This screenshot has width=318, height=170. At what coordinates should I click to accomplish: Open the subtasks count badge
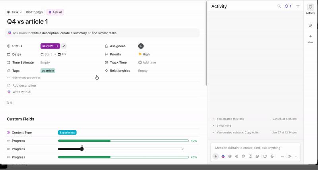(x=9, y=102)
